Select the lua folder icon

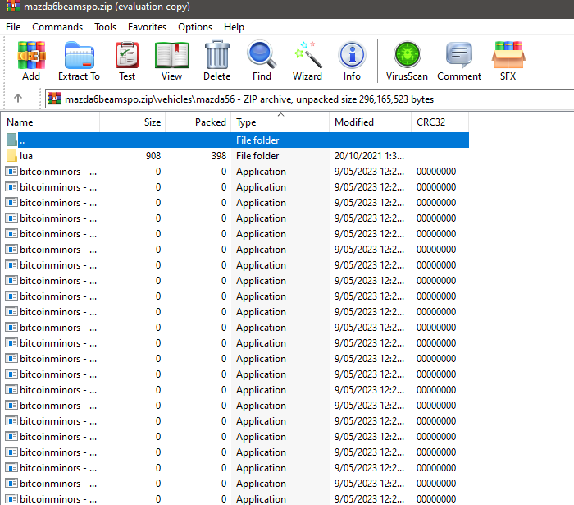click(11, 156)
